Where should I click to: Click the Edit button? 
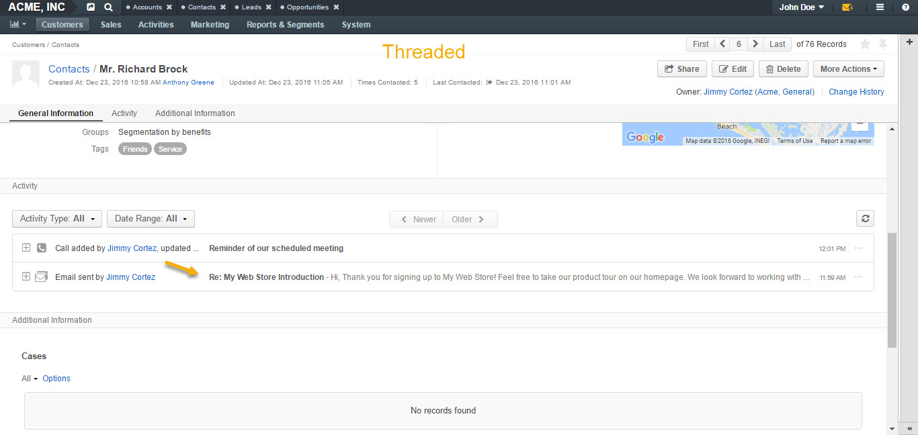733,69
